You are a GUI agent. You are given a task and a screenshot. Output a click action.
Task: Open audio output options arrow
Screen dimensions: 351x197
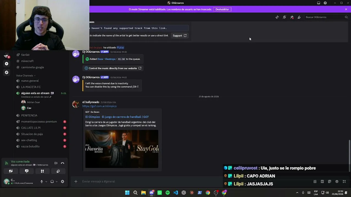[56, 182]
